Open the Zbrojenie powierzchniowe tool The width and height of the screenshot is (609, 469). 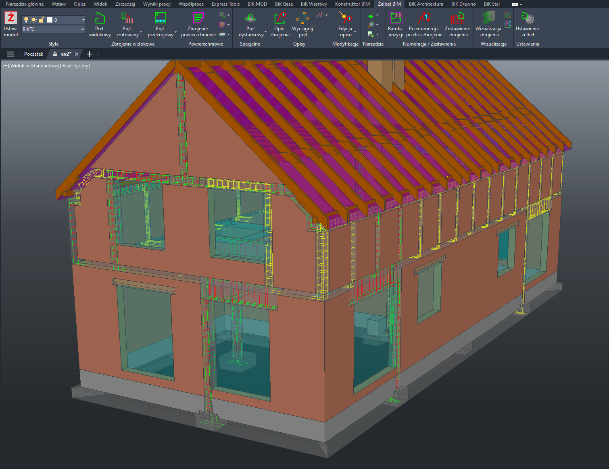pyautogui.click(x=198, y=24)
